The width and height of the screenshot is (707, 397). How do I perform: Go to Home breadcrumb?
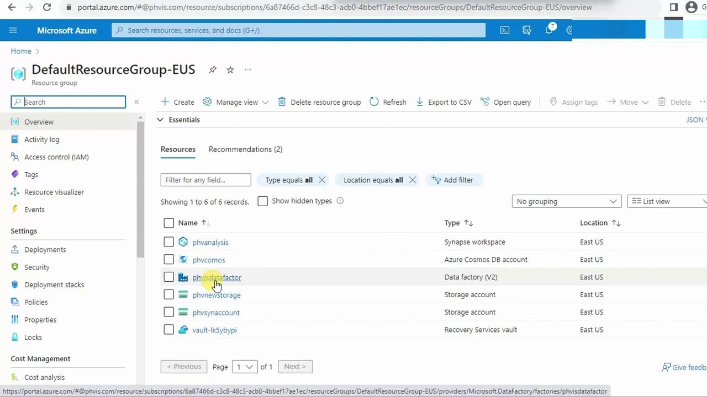(x=21, y=51)
